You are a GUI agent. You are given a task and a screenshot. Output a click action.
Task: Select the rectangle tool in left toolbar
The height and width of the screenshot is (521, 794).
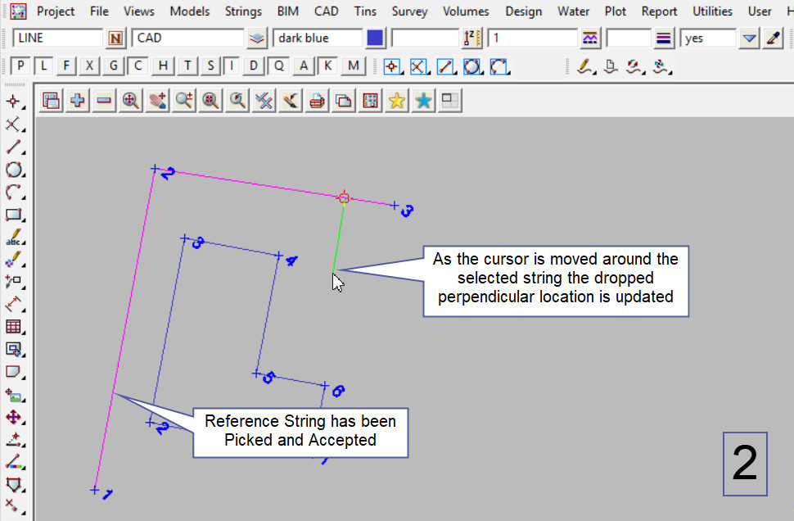click(13, 215)
